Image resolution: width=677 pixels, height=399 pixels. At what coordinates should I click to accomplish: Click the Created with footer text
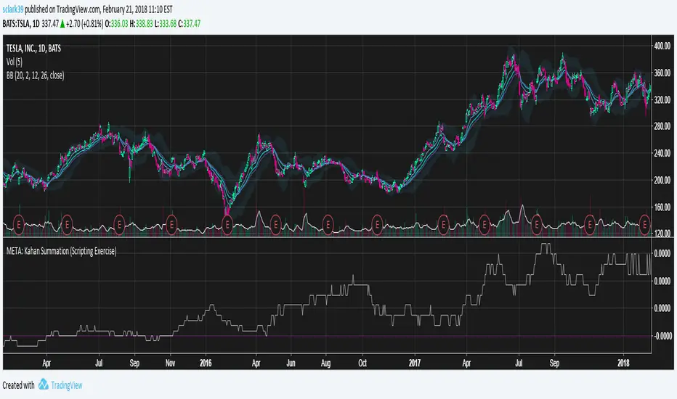point(18,385)
